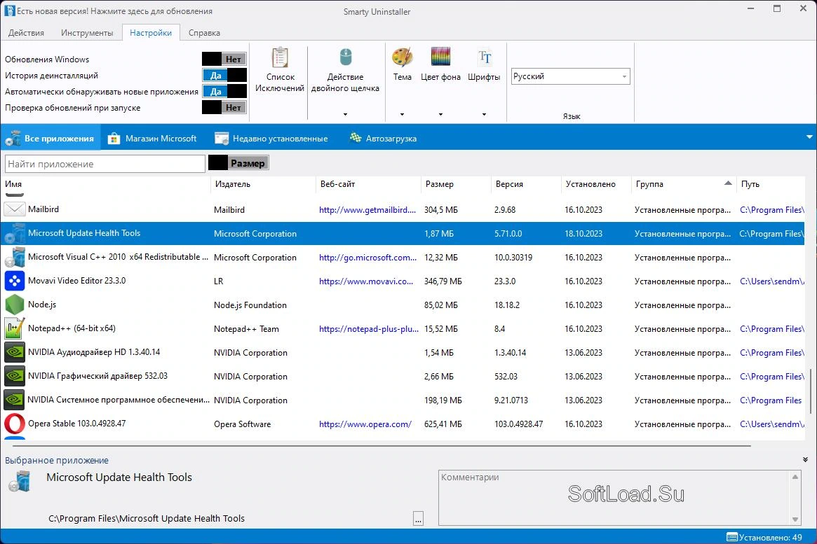The image size is (817, 544).
Task: Expand the category bar arrow at right
Action: pyautogui.click(x=809, y=137)
